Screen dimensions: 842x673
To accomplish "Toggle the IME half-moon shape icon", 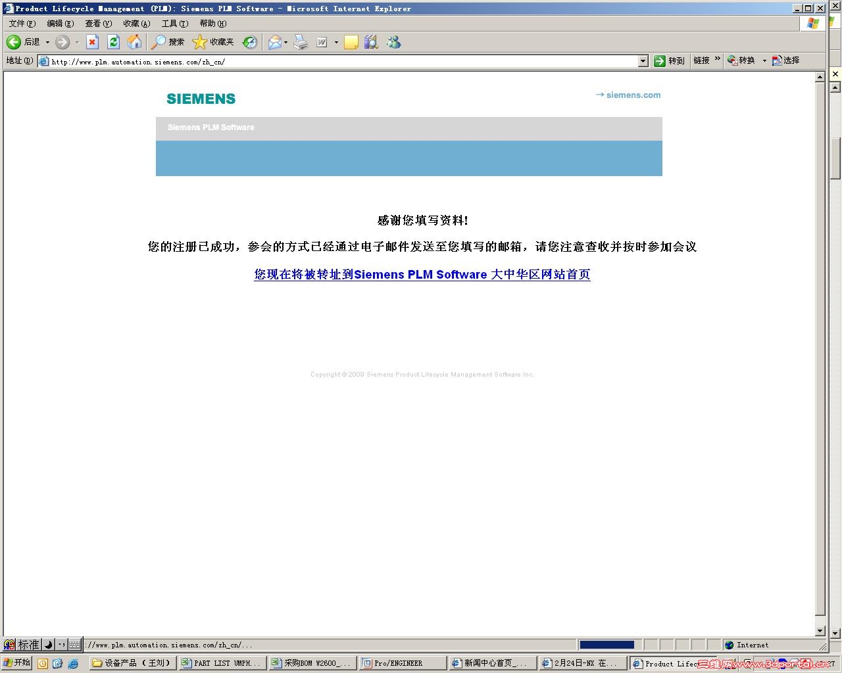I will tap(48, 645).
